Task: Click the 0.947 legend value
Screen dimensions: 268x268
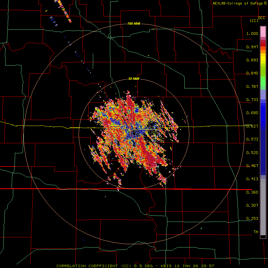Action: tap(252, 47)
